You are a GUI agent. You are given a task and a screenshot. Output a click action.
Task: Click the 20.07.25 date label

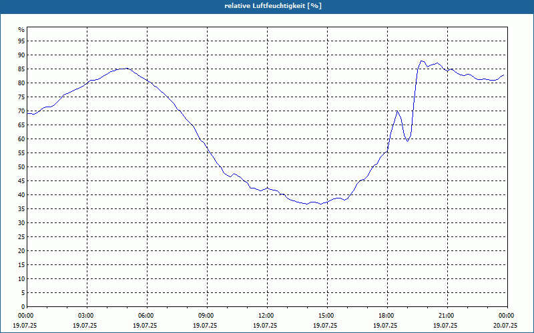(505, 326)
